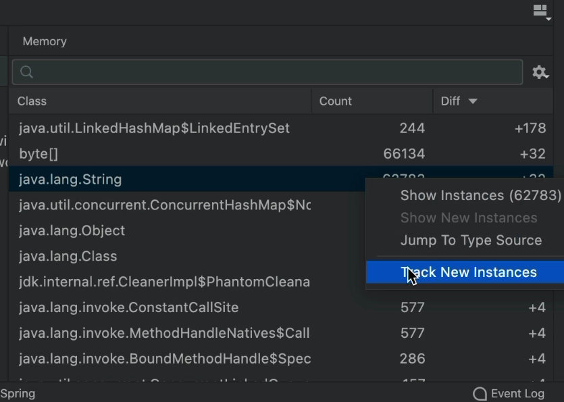The height and width of the screenshot is (402, 564).
Task: Select the BoundMethodHandle$Spec row
Action: point(165,359)
